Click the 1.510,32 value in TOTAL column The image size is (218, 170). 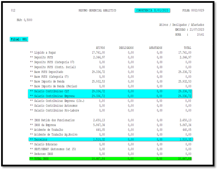[x=185, y=140]
